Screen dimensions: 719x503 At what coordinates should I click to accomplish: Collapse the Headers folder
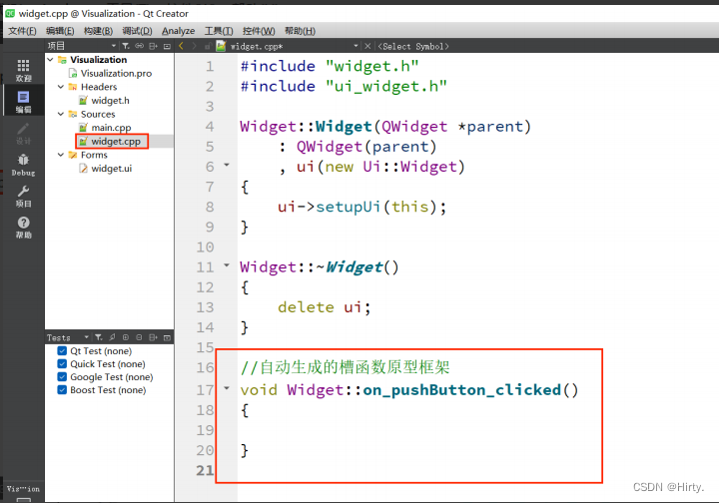coord(61,87)
